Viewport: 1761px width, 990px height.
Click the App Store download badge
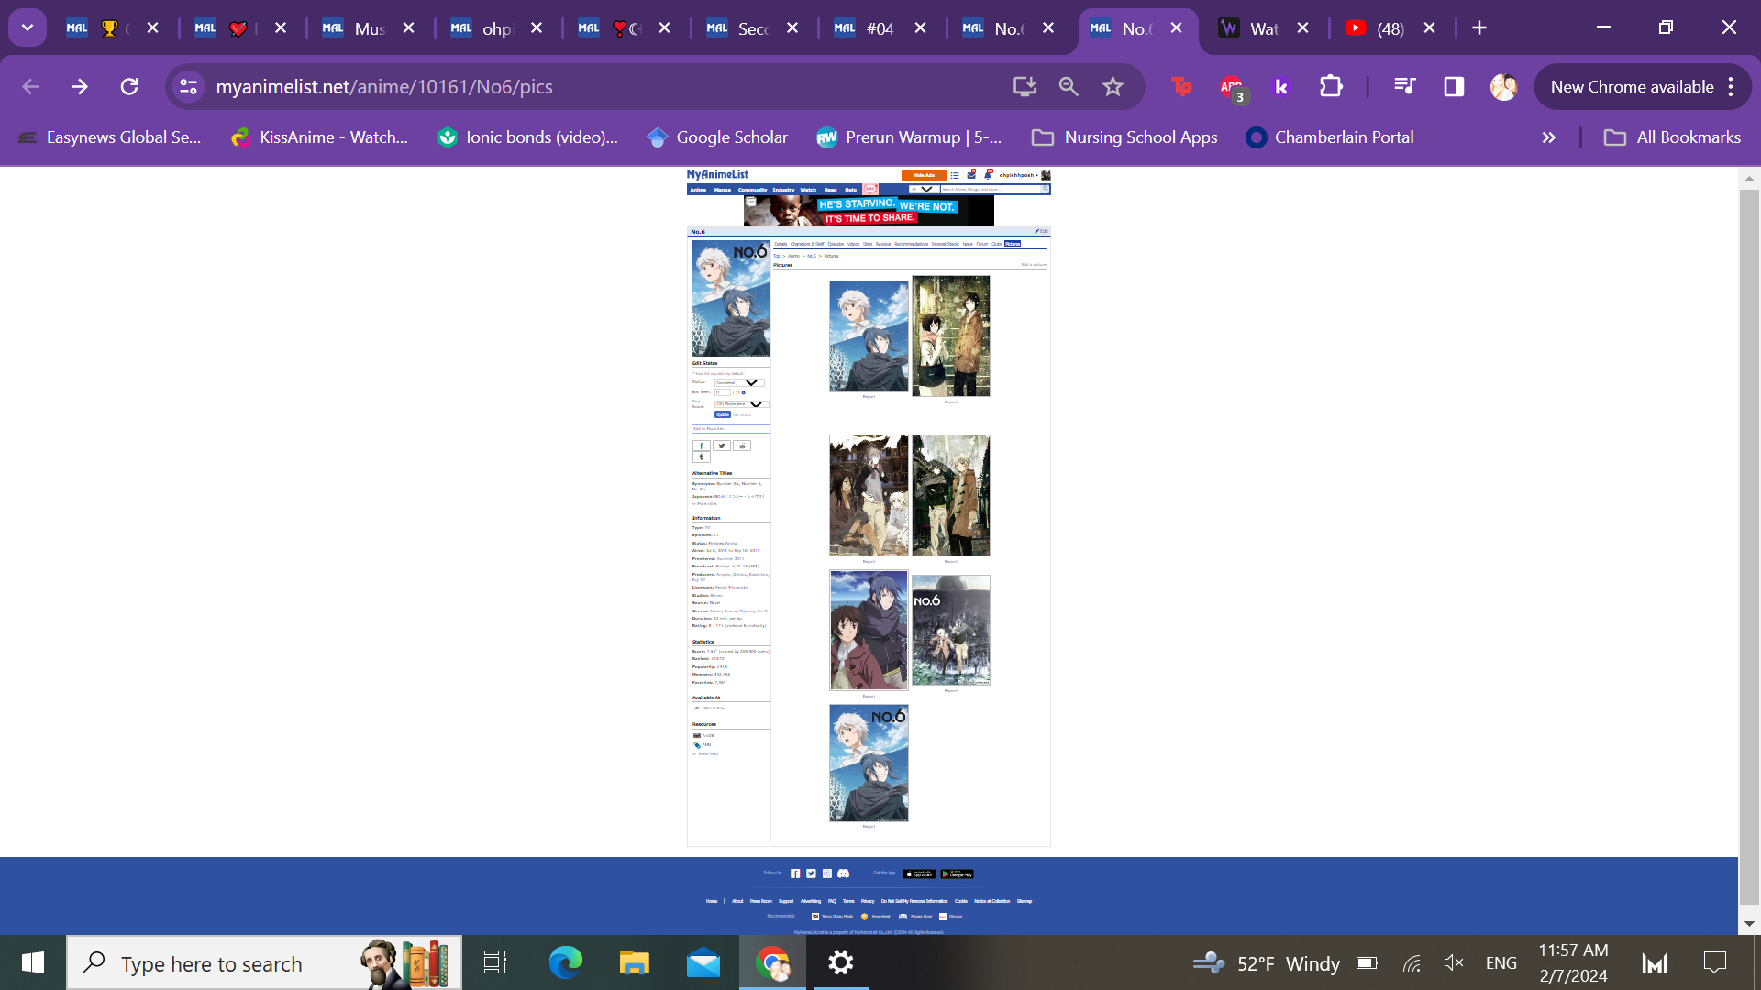click(x=919, y=874)
